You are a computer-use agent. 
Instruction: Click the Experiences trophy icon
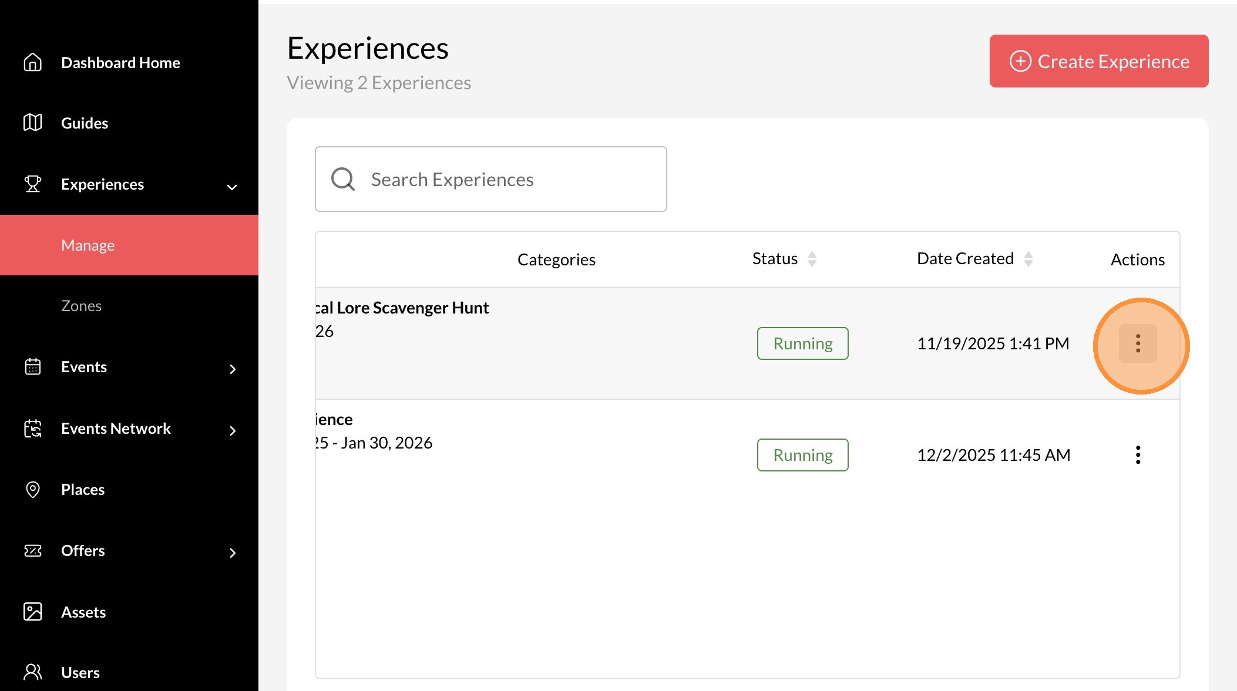click(x=33, y=184)
